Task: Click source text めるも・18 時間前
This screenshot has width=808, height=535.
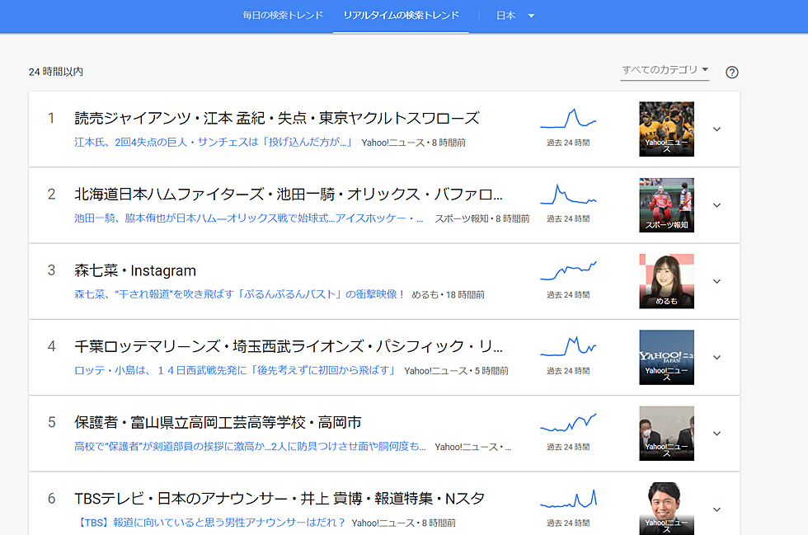Action: [x=448, y=295]
